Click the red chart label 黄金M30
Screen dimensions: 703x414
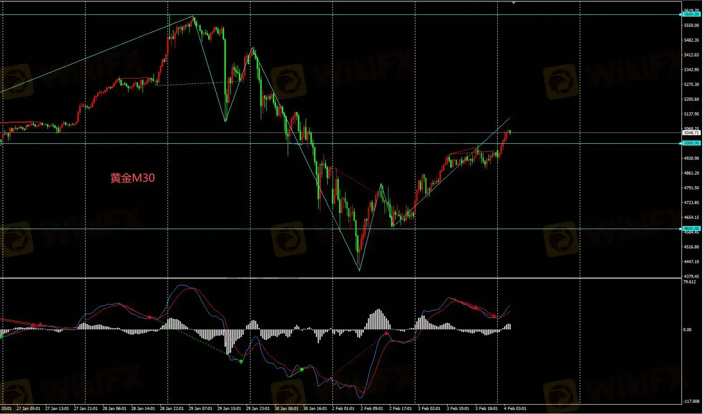pyautogui.click(x=133, y=178)
